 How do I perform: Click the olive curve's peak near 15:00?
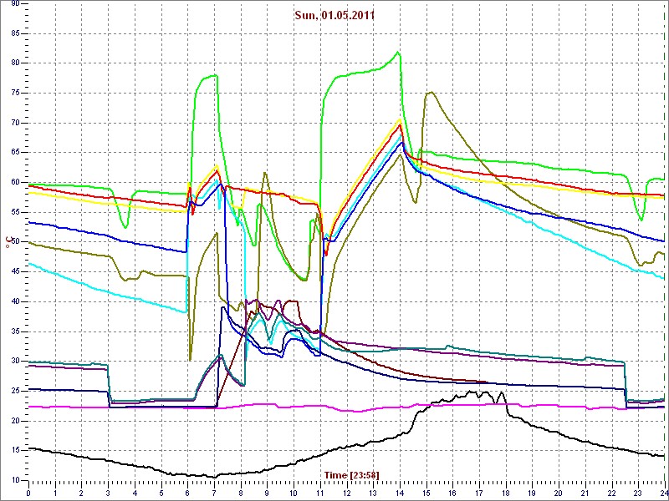tap(431, 92)
